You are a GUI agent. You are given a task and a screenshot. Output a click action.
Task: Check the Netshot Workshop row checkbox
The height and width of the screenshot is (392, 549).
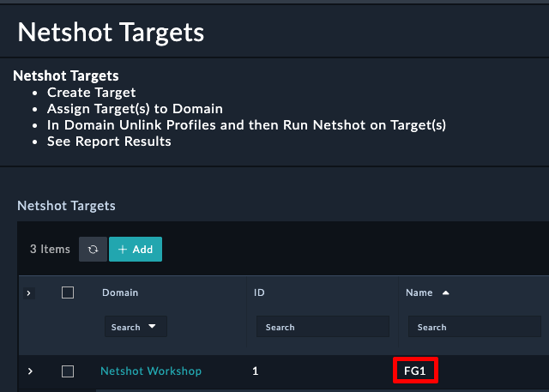point(68,371)
